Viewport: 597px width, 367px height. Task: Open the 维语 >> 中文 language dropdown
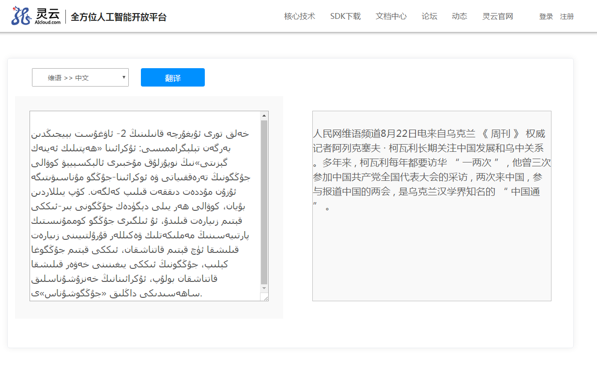80,77
